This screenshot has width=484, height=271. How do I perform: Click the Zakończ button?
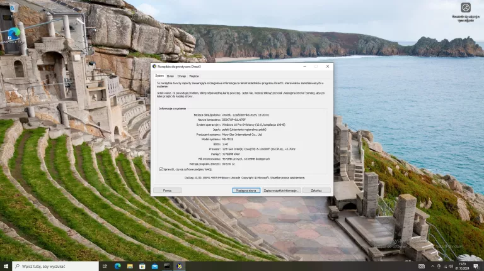click(x=316, y=191)
